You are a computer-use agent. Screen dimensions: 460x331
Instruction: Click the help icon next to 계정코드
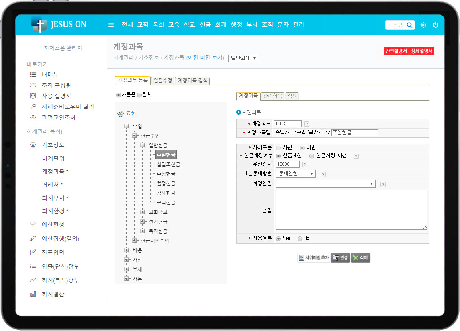tap(307, 124)
